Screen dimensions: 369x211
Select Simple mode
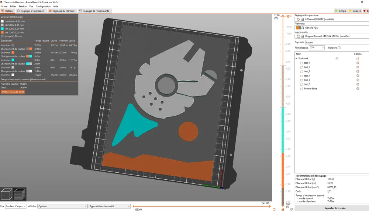(341, 11)
